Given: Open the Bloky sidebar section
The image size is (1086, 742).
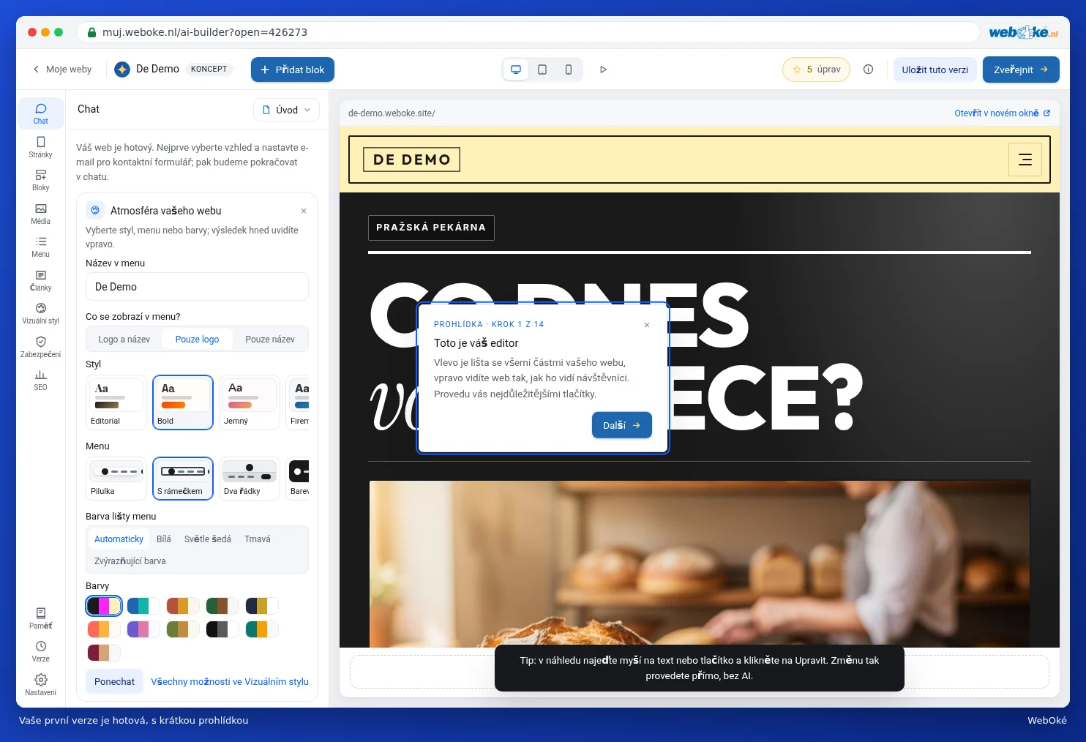Looking at the screenshot, I should click(40, 180).
